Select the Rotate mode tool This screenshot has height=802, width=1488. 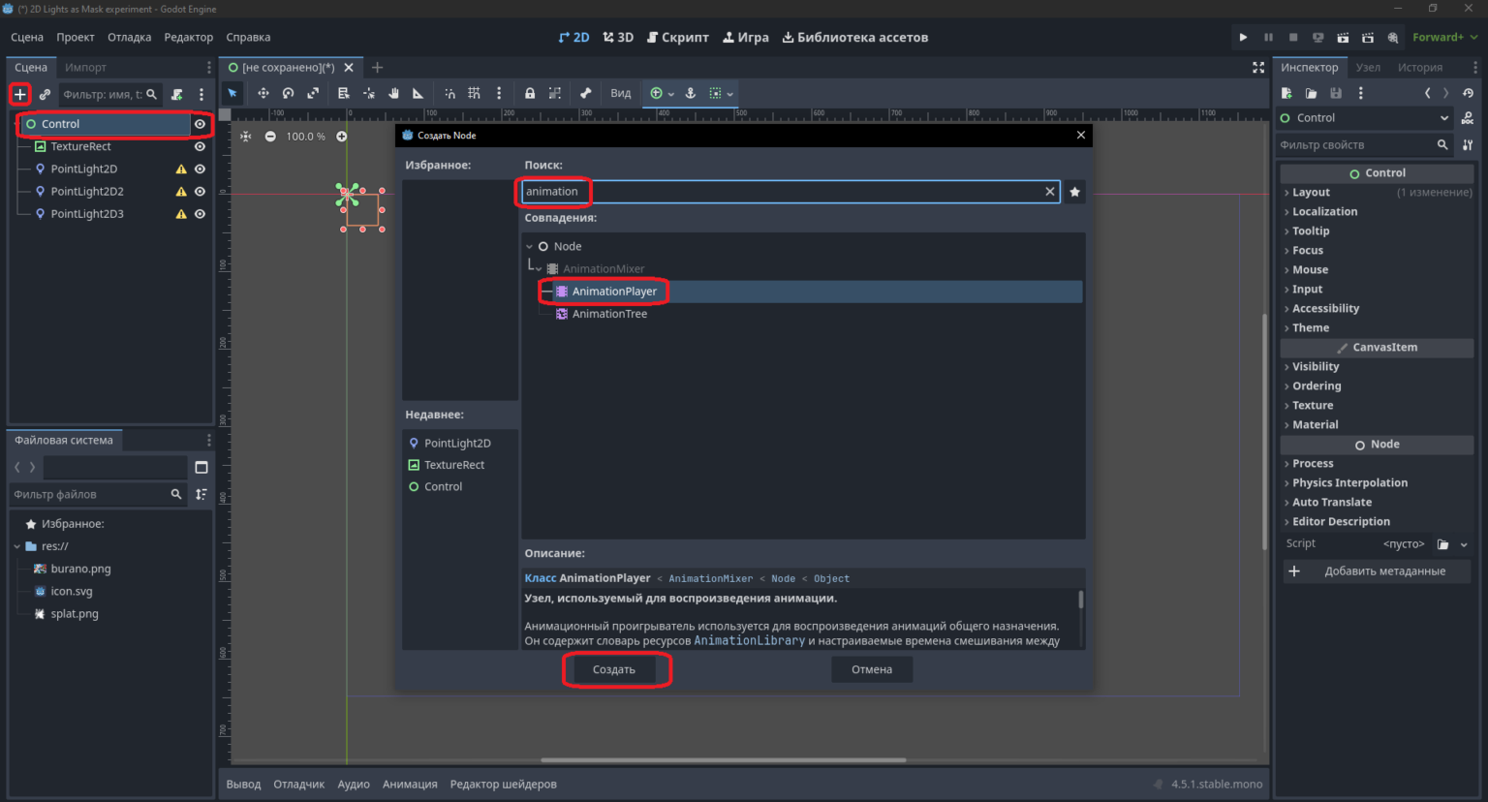[x=288, y=94]
